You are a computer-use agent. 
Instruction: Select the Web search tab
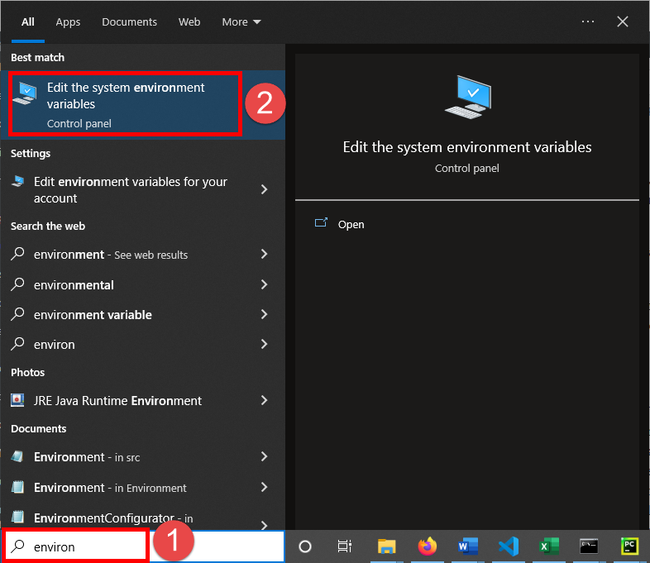coord(189,22)
